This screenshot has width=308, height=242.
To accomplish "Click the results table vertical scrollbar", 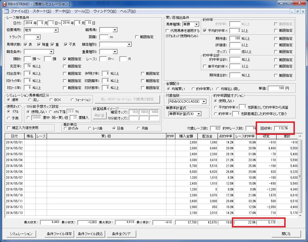I will (x=300, y=176).
